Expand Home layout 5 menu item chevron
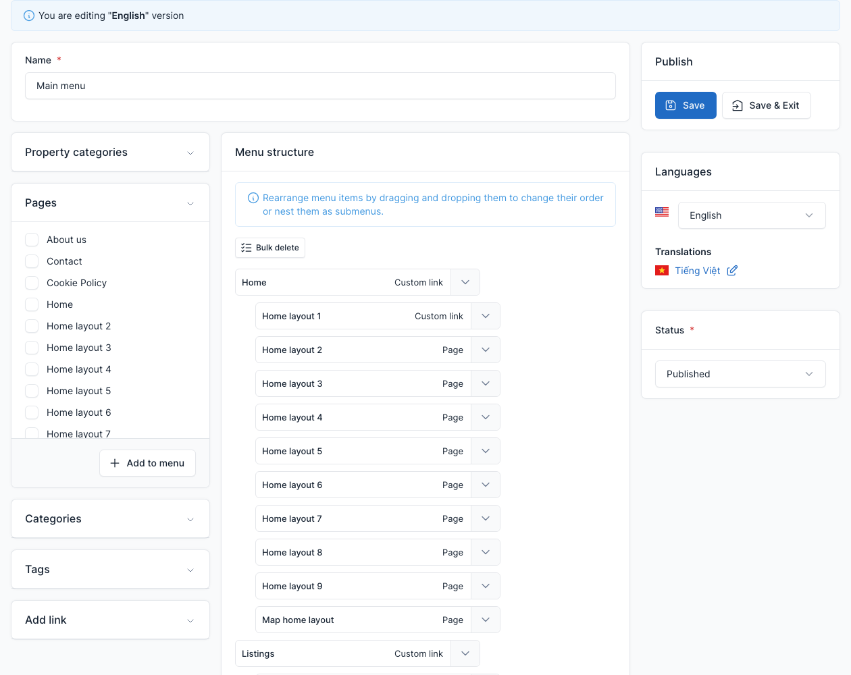The height and width of the screenshot is (675, 851). click(x=486, y=451)
